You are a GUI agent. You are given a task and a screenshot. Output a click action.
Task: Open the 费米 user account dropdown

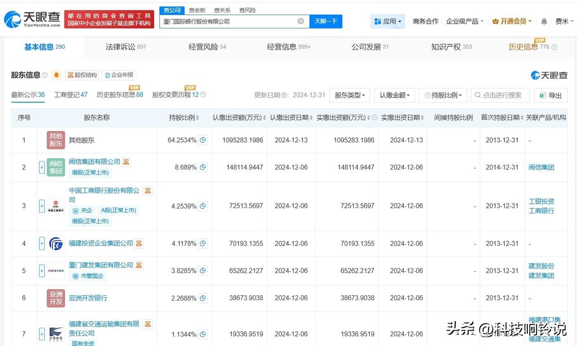pyautogui.click(x=565, y=21)
